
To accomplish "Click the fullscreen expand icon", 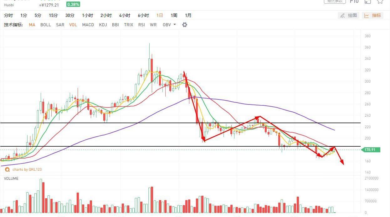I will tap(367, 2).
